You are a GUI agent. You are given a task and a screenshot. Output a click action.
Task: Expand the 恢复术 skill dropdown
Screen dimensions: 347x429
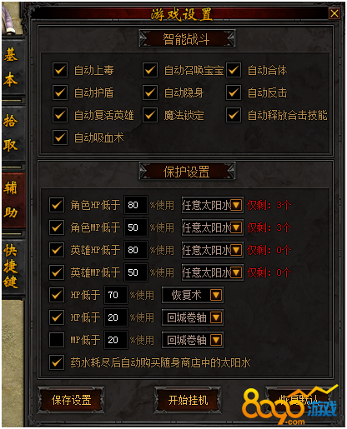(216, 295)
